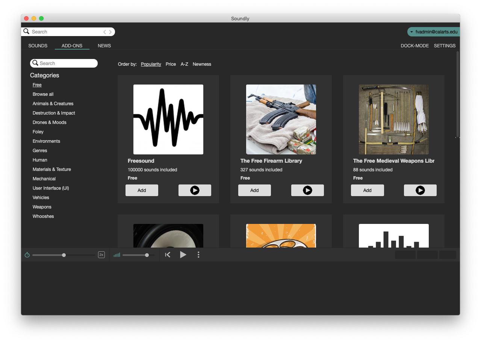The width and height of the screenshot is (481, 343).
Task: Click the magnifier icon in the top search bar
Action: pos(26,32)
